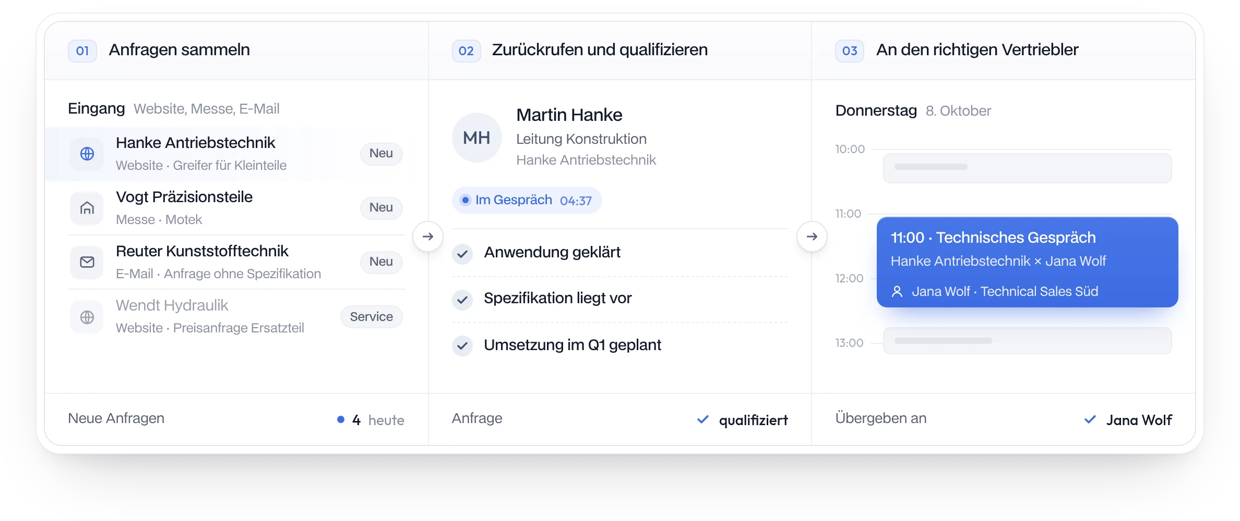Image resolution: width=1240 pixels, height=521 pixels.
Task: Select the Vogt Präzisionsteile inquiry row
Action: (236, 208)
